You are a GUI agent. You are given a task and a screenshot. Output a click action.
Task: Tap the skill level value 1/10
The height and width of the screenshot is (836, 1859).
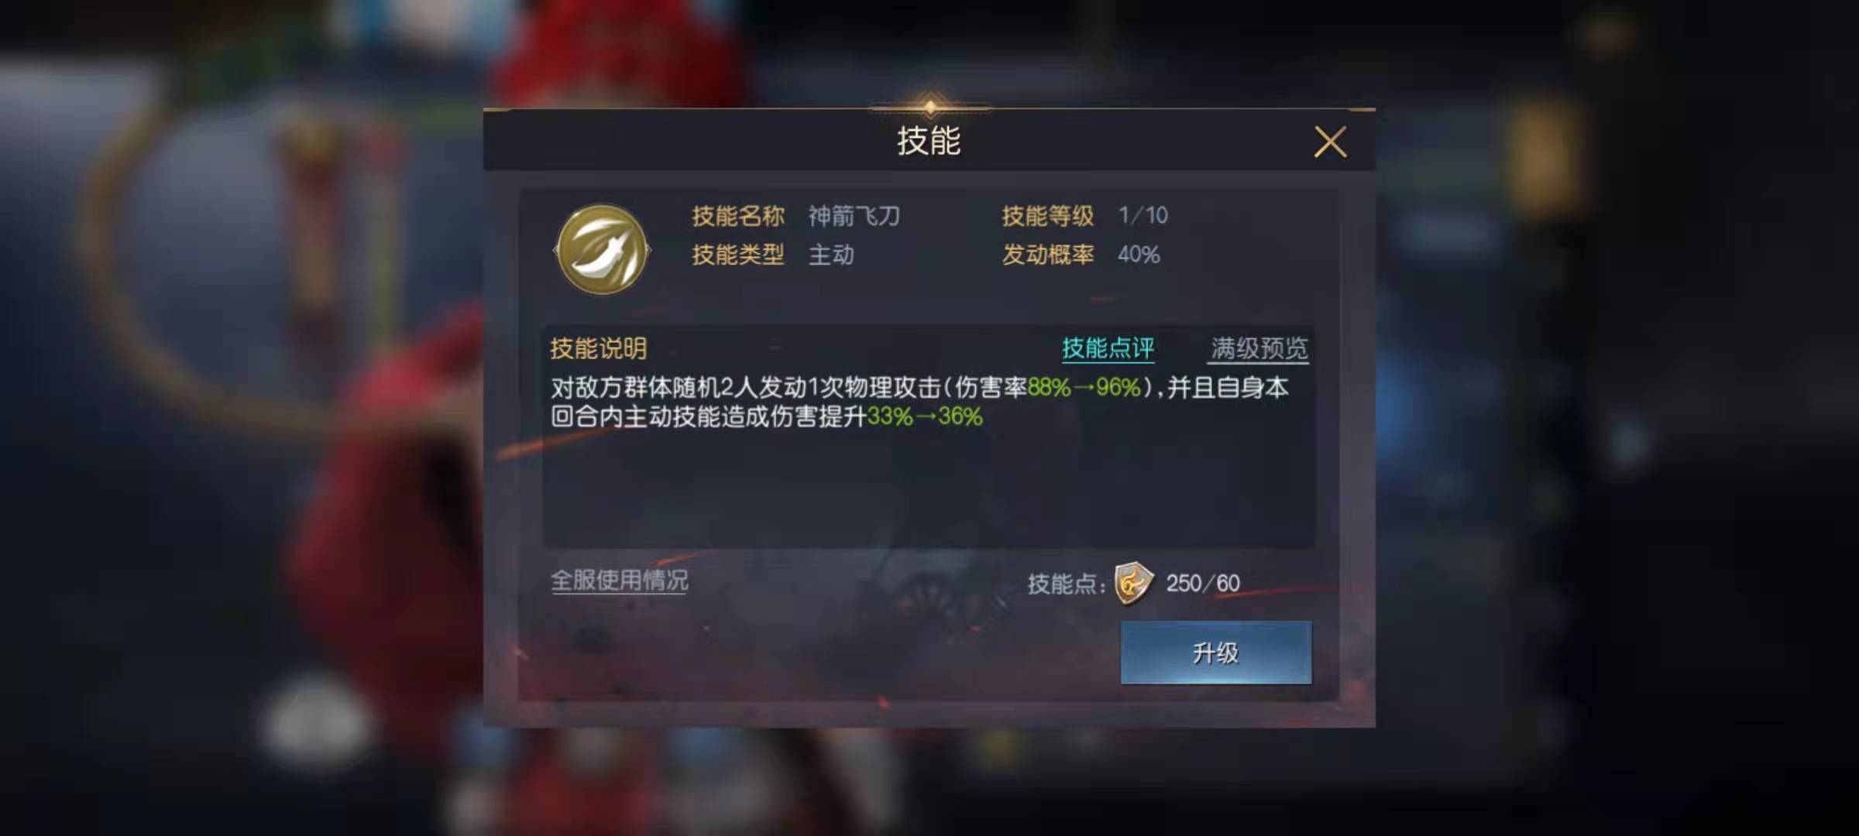pos(1143,215)
